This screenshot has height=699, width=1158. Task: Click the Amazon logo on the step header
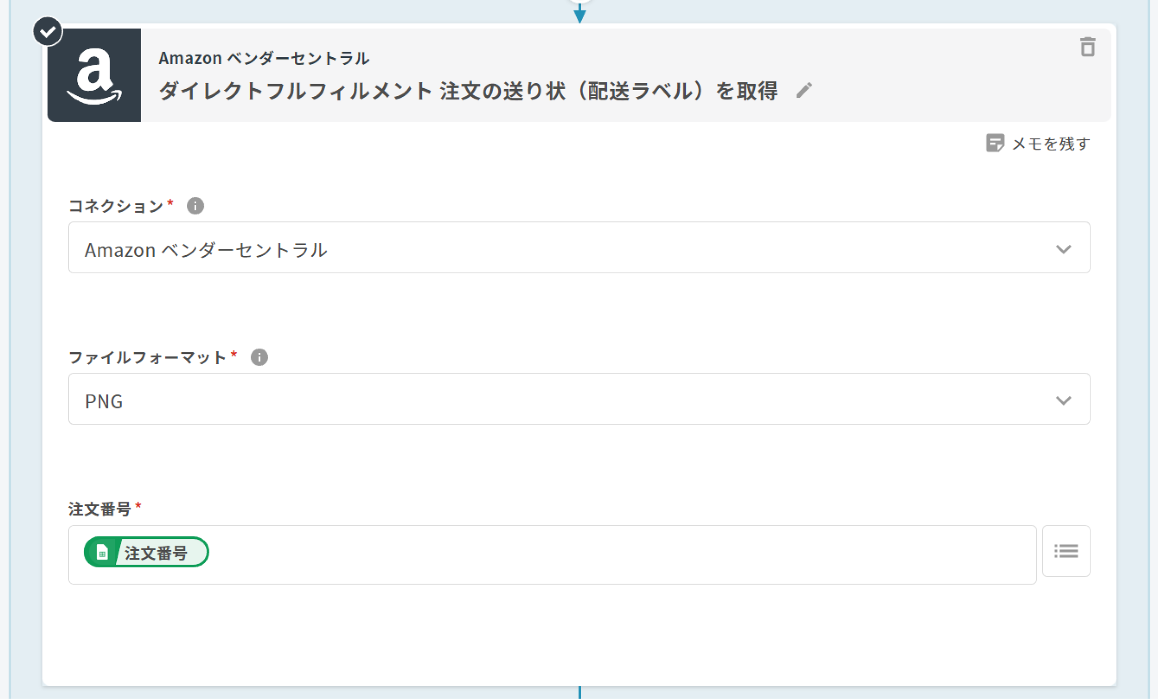tap(94, 75)
